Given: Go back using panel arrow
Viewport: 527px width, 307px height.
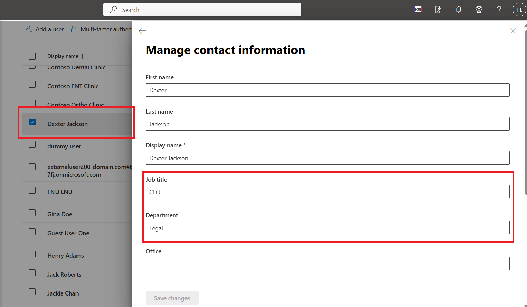Looking at the screenshot, I should click(x=142, y=31).
